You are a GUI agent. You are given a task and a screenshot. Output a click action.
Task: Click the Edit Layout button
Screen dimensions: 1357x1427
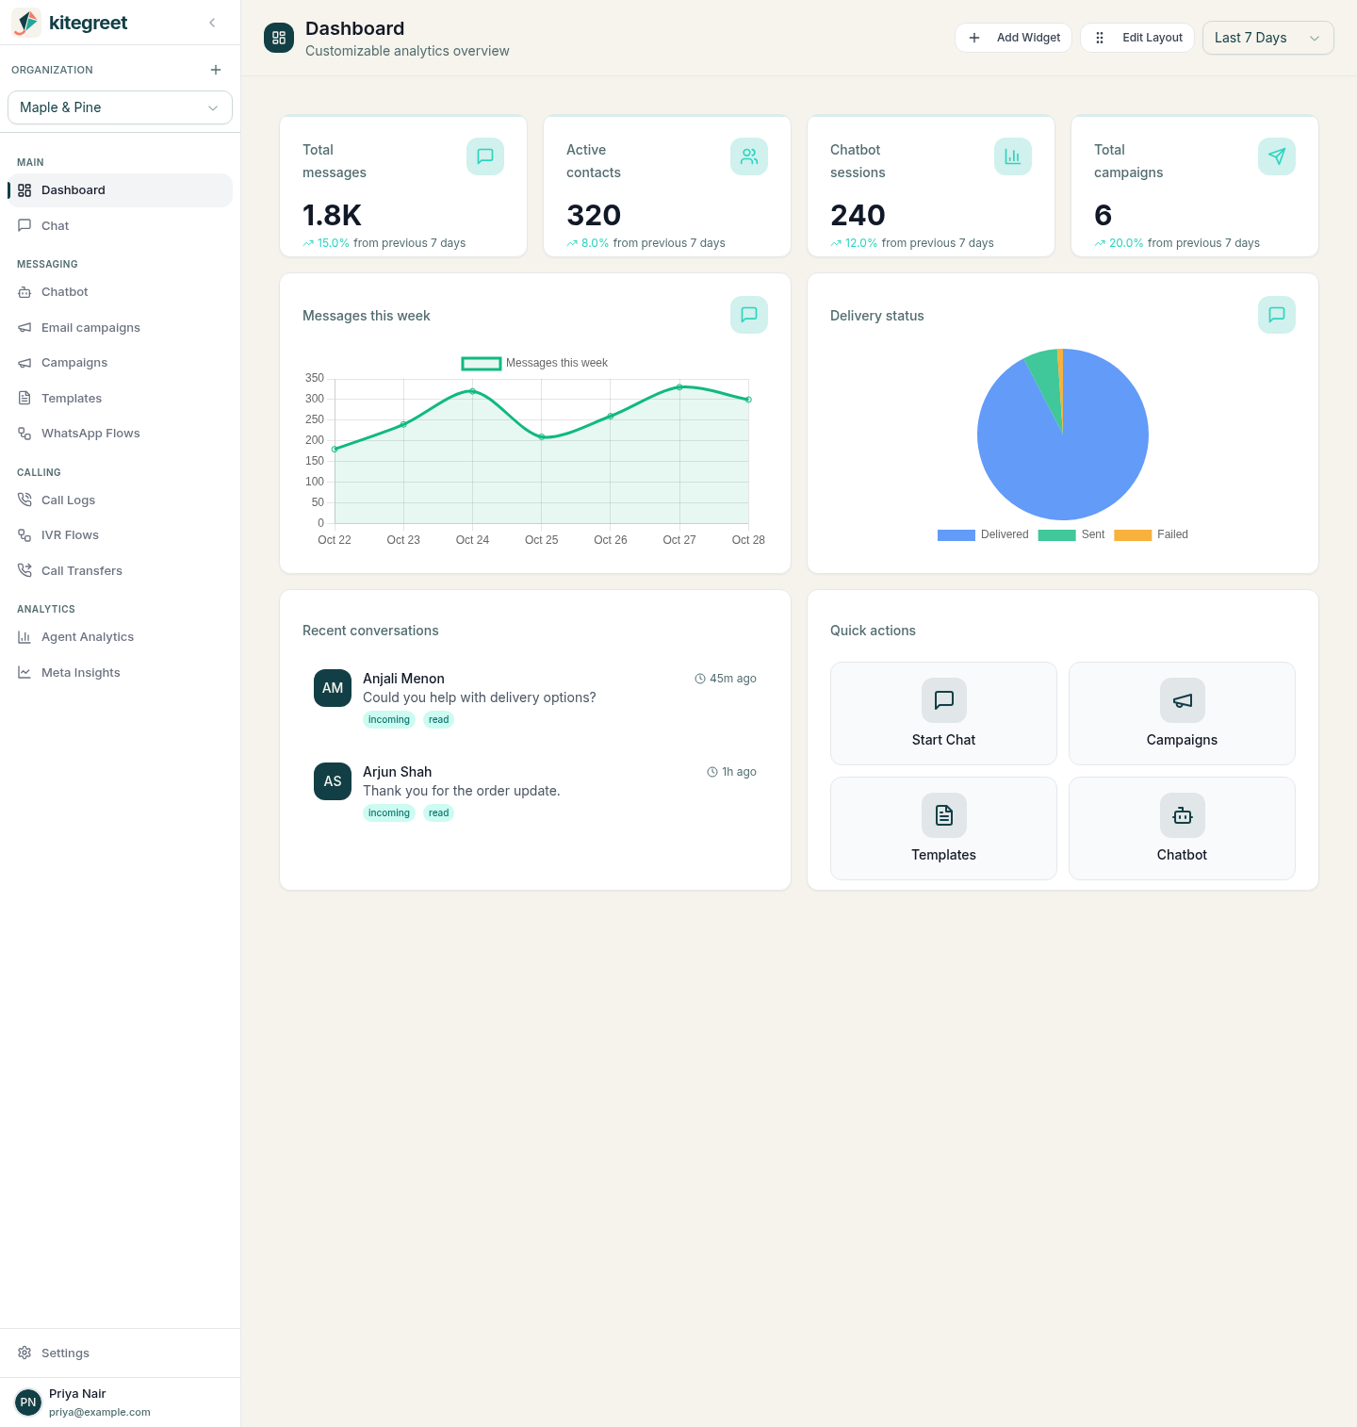1137,38
